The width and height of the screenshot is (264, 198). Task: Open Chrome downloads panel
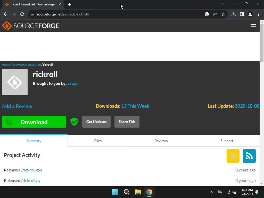[x=234, y=14]
